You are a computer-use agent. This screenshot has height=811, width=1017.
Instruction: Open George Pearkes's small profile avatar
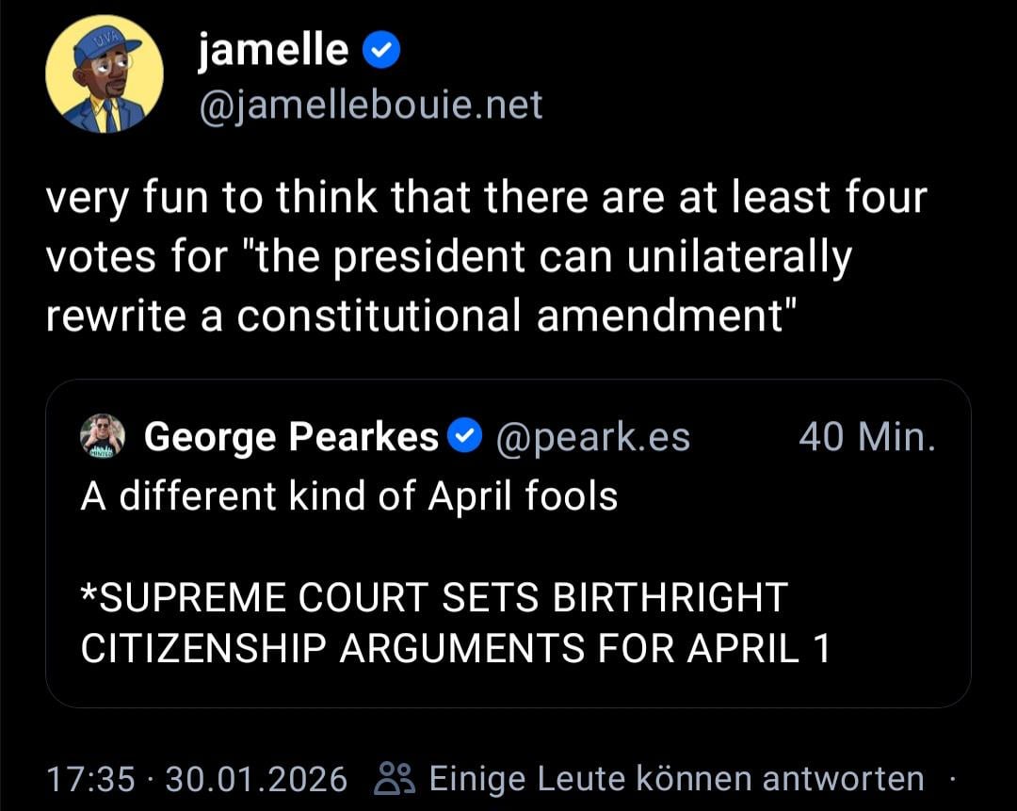103,436
